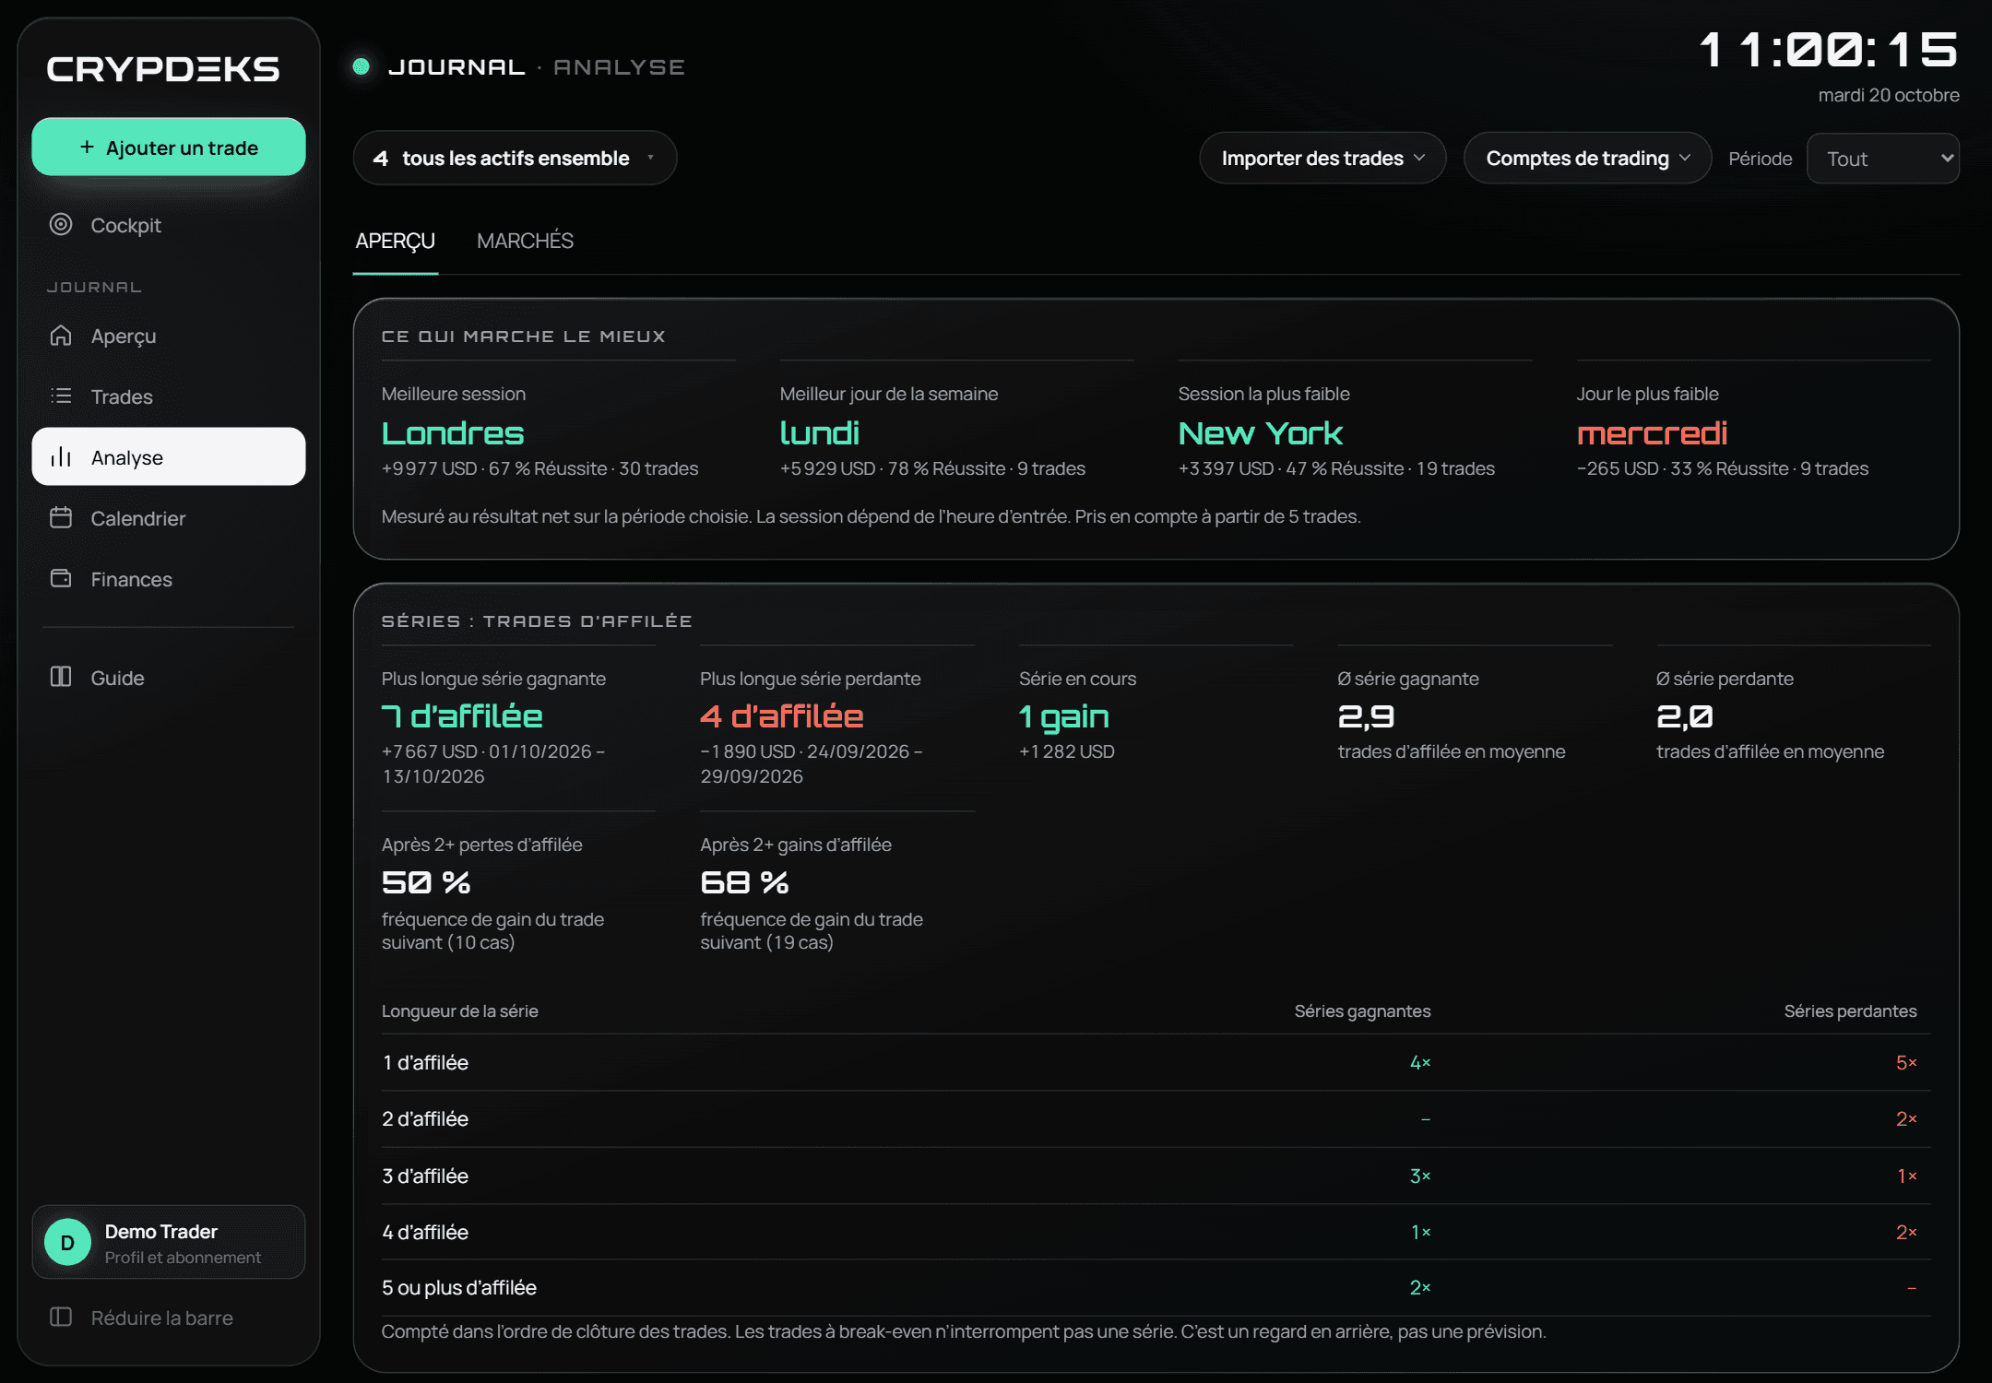Open the Comptes de trading dropdown
1992x1383 pixels.
1587,158
